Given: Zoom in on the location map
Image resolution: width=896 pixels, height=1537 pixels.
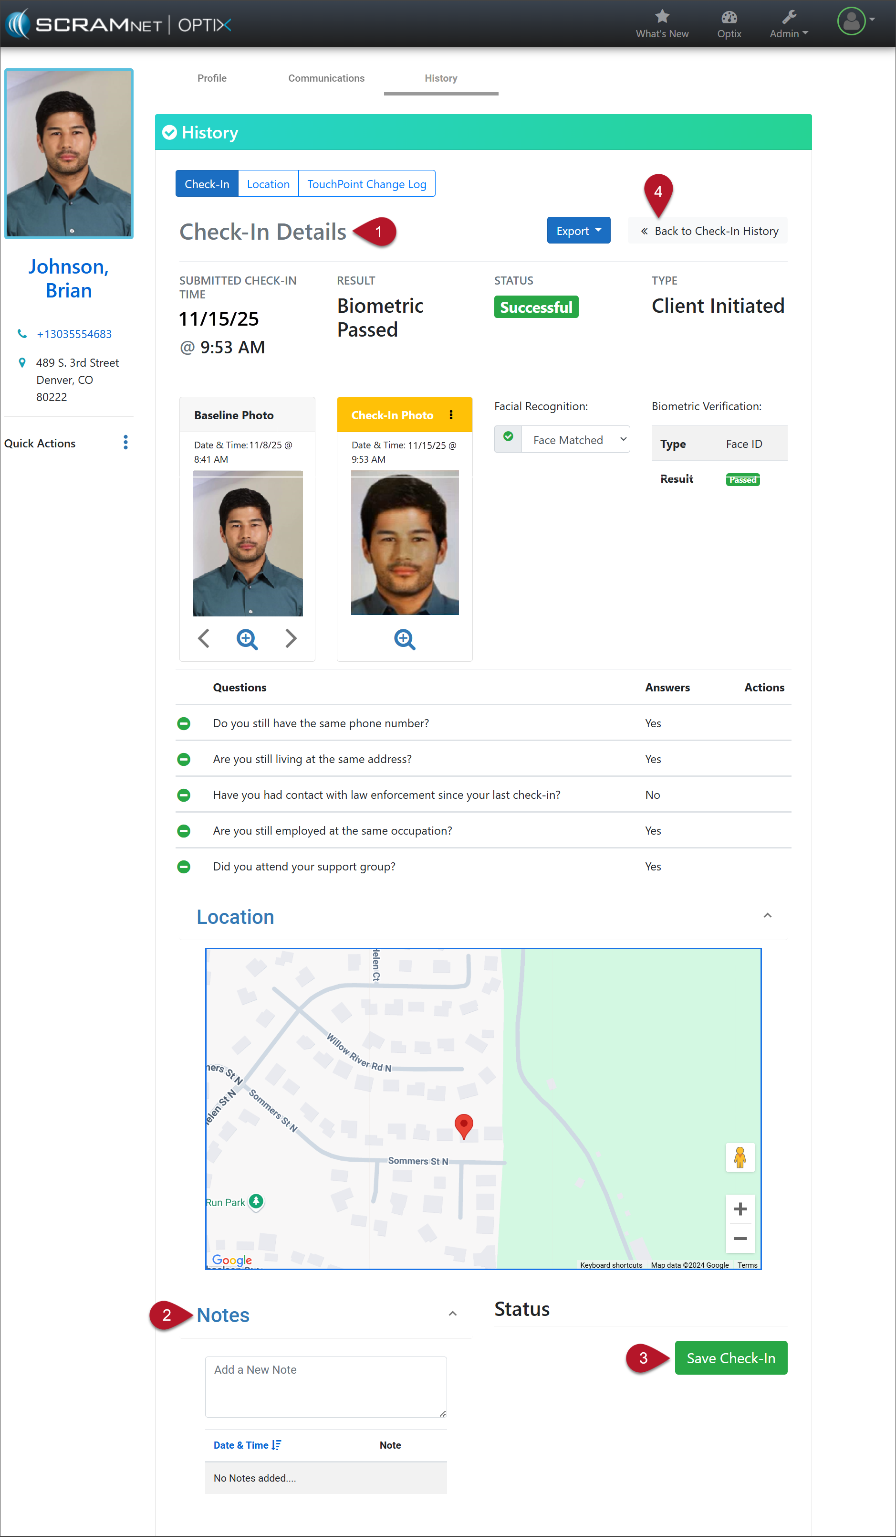Looking at the screenshot, I should 740,1209.
